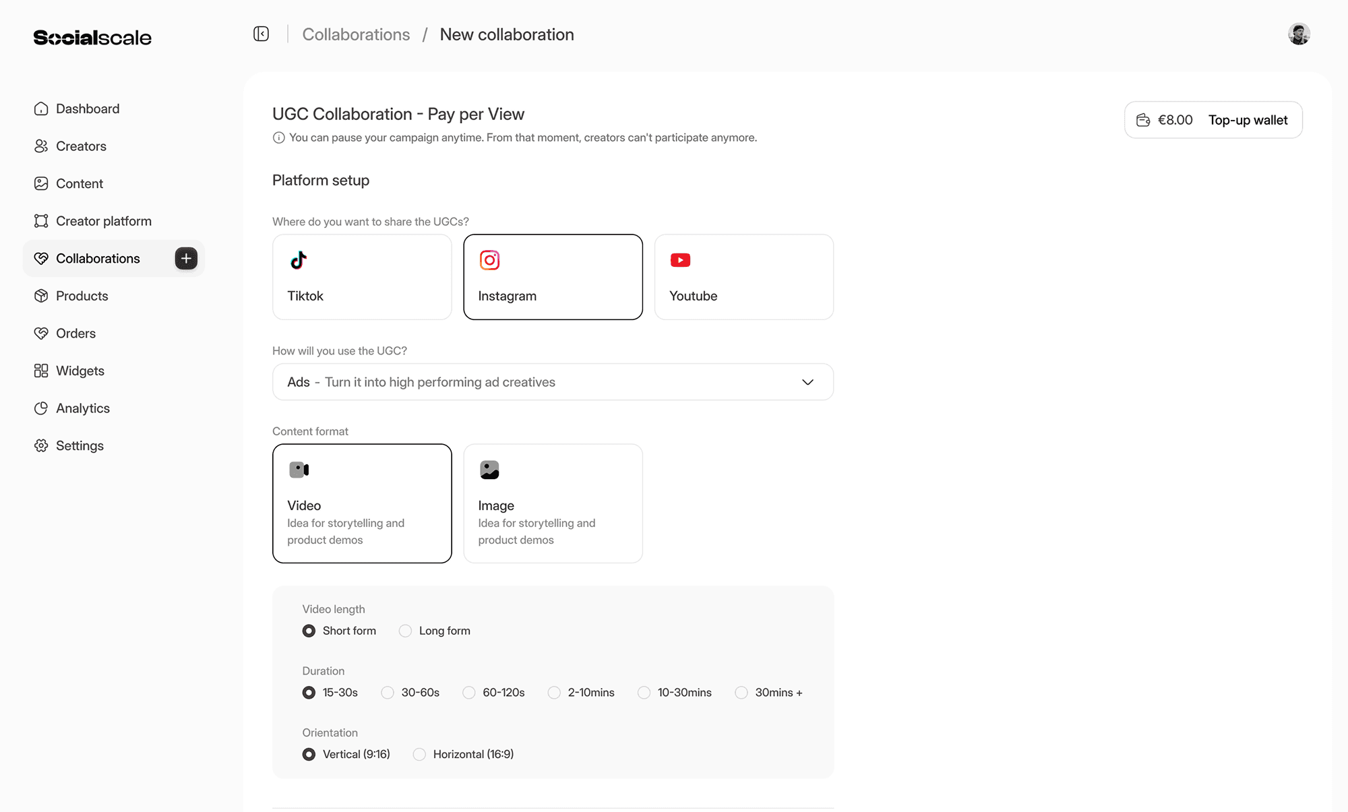The width and height of the screenshot is (1348, 812).
Task: Click the chevron arrow in the Ads dropdown
Action: tap(807, 382)
